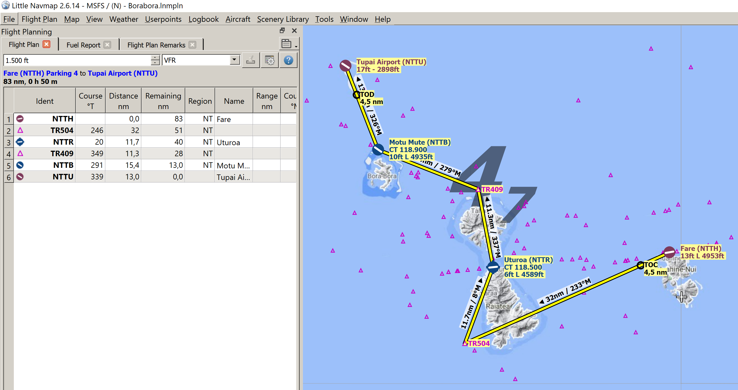Click Tupai Airport (NTTU) symbol on map
This screenshot has height=390, width=738.
[x=346, y=65]
